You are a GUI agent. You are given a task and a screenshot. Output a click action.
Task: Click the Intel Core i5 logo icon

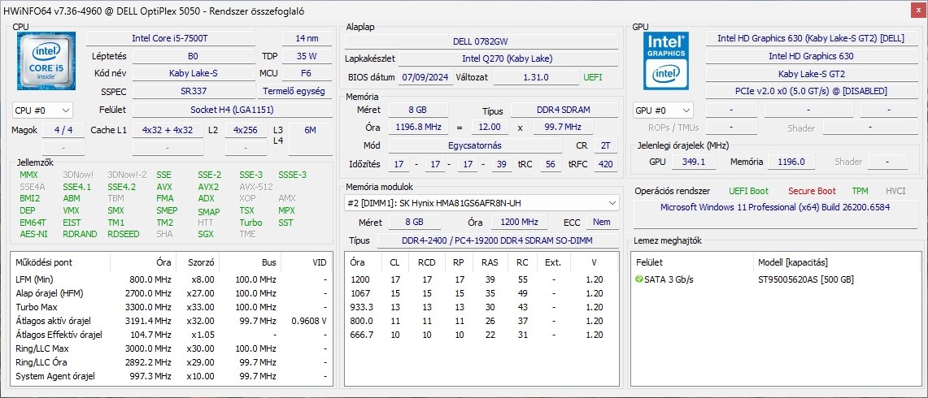coord(46,62)
